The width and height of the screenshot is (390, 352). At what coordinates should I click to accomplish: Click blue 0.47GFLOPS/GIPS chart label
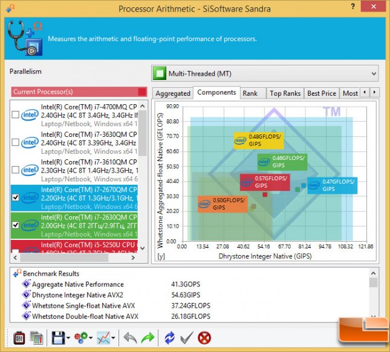pyautogui.click(x=333, y=185)
